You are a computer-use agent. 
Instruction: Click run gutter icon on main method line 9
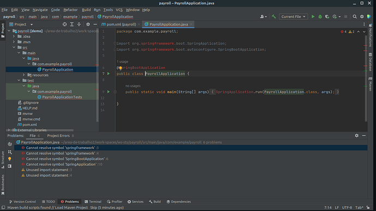pyautogui.click(x=108, y=92)
